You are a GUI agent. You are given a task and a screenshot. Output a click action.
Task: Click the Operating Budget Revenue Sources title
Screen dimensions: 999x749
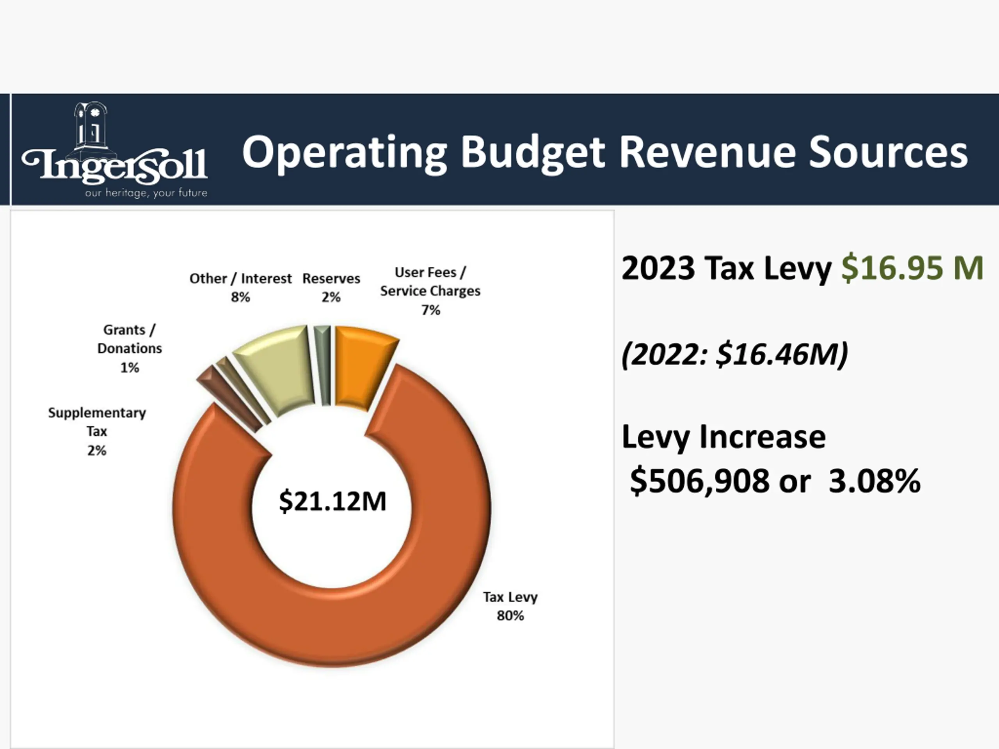(x=605, y=153)
